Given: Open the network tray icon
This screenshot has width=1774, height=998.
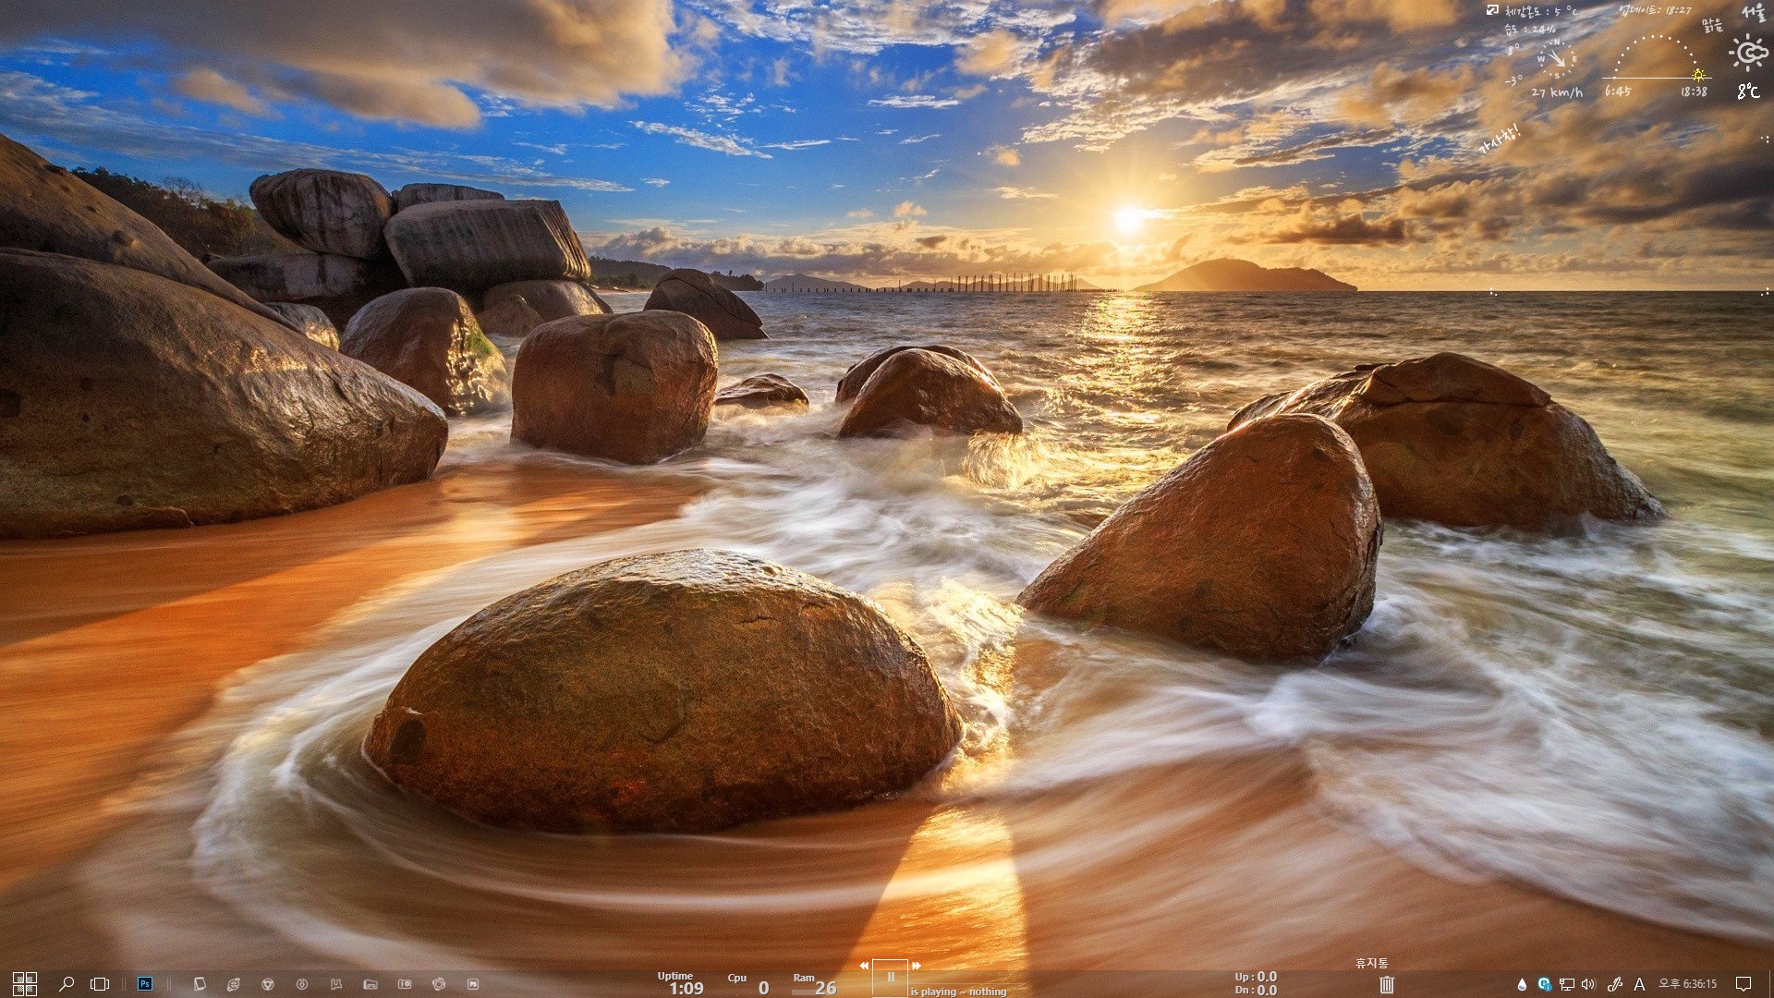Looking at the screenshot, I should [1566, 984].
